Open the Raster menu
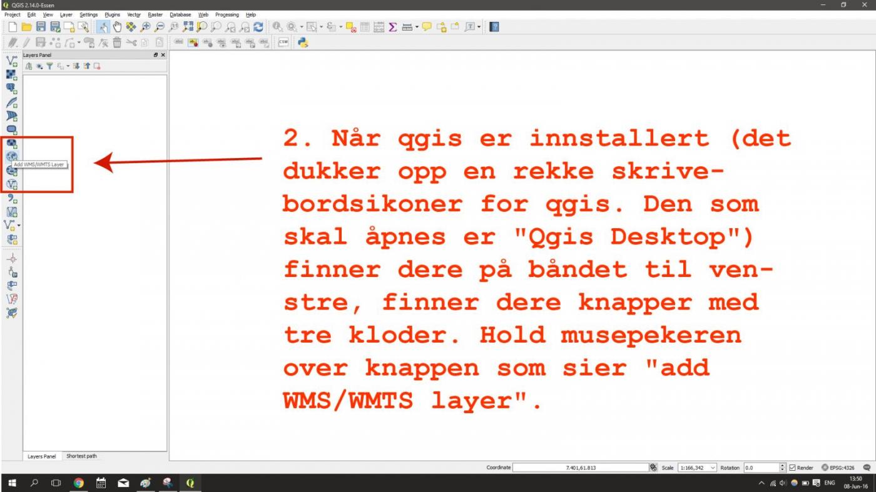Image resolution: width=876 pixels, height=492 pixels. click(155, 14)
